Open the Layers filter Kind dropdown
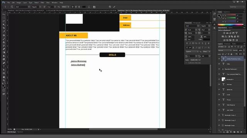 point(222,47)
